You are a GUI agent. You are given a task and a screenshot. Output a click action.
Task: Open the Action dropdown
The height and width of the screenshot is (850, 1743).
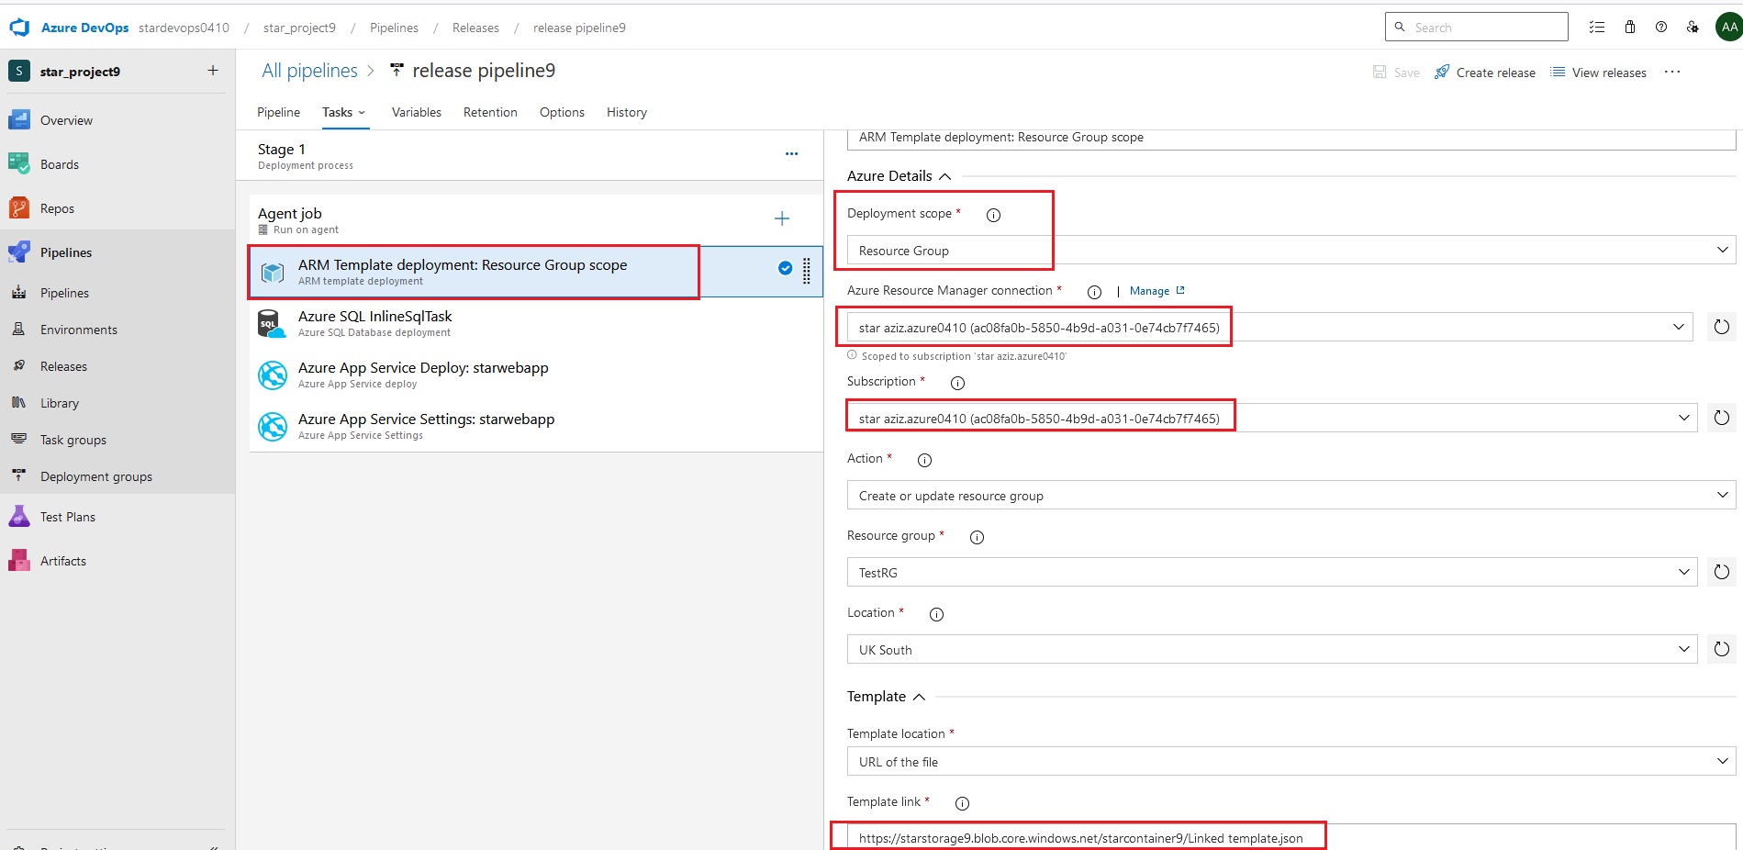pos(1291,495)
